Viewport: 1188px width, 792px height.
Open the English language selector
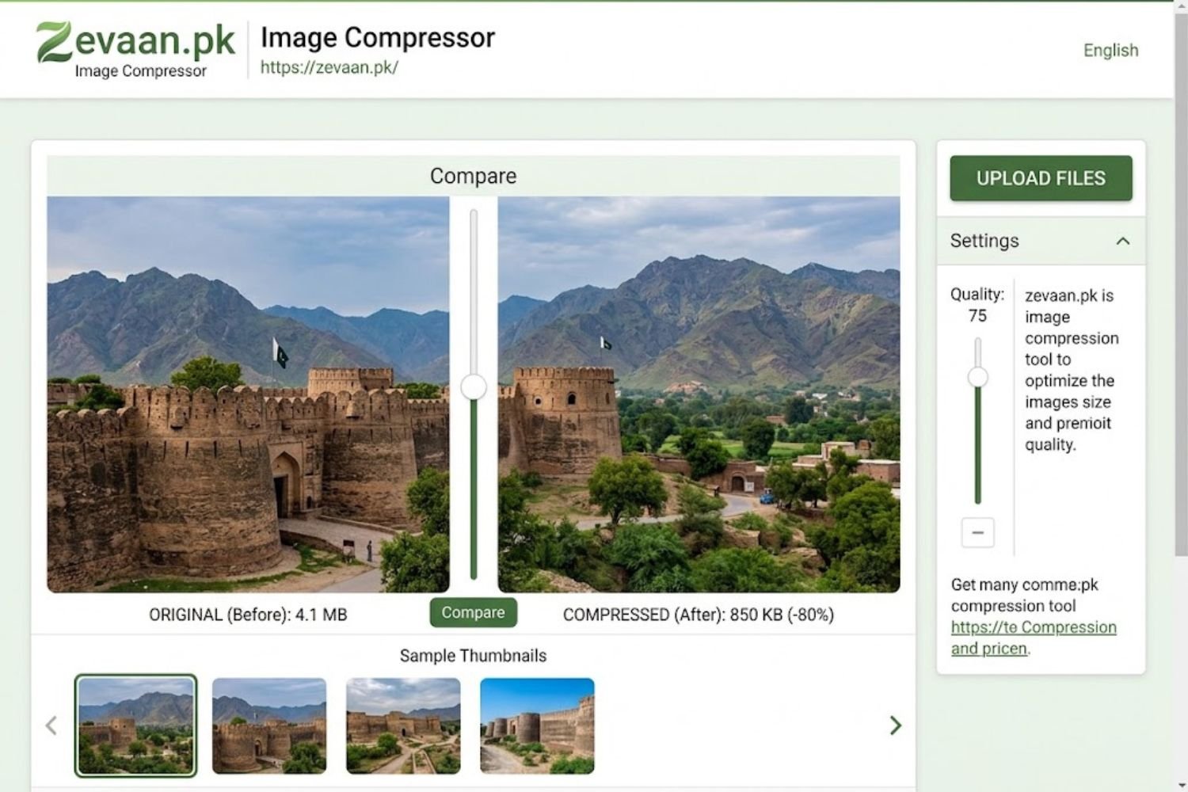tap(1110, 50)
